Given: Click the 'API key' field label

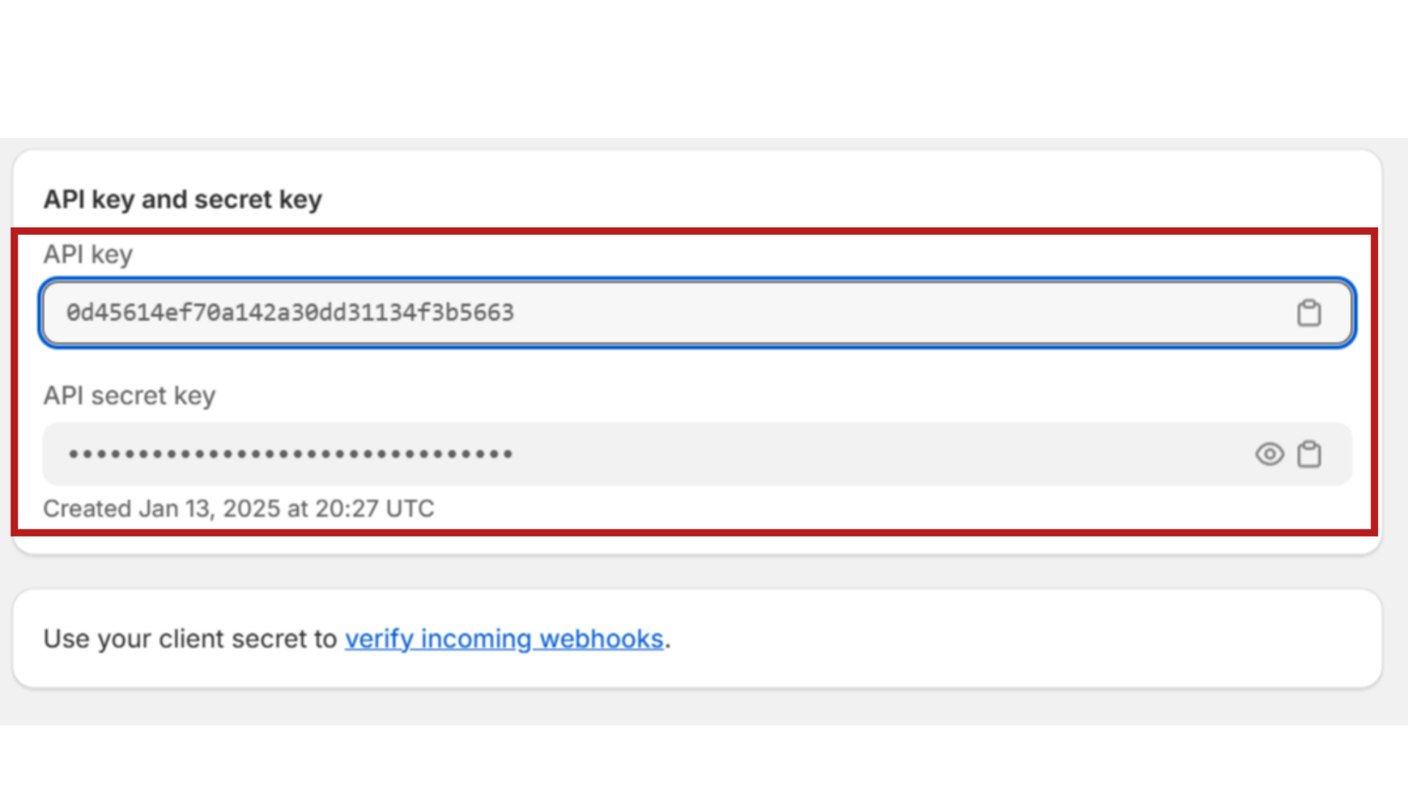Looking at the screenshot, I should pyautogui.click(x=88, y=254).
